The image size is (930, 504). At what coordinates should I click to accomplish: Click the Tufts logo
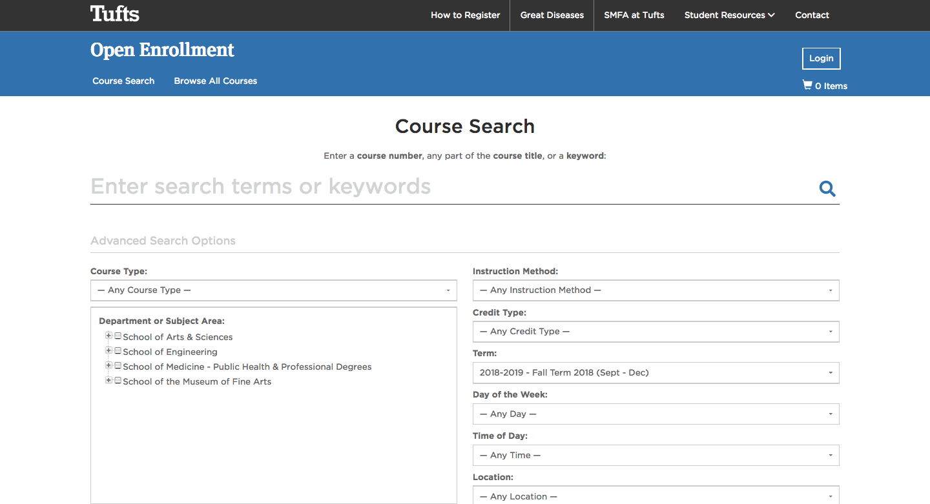[x=115, y=14]
